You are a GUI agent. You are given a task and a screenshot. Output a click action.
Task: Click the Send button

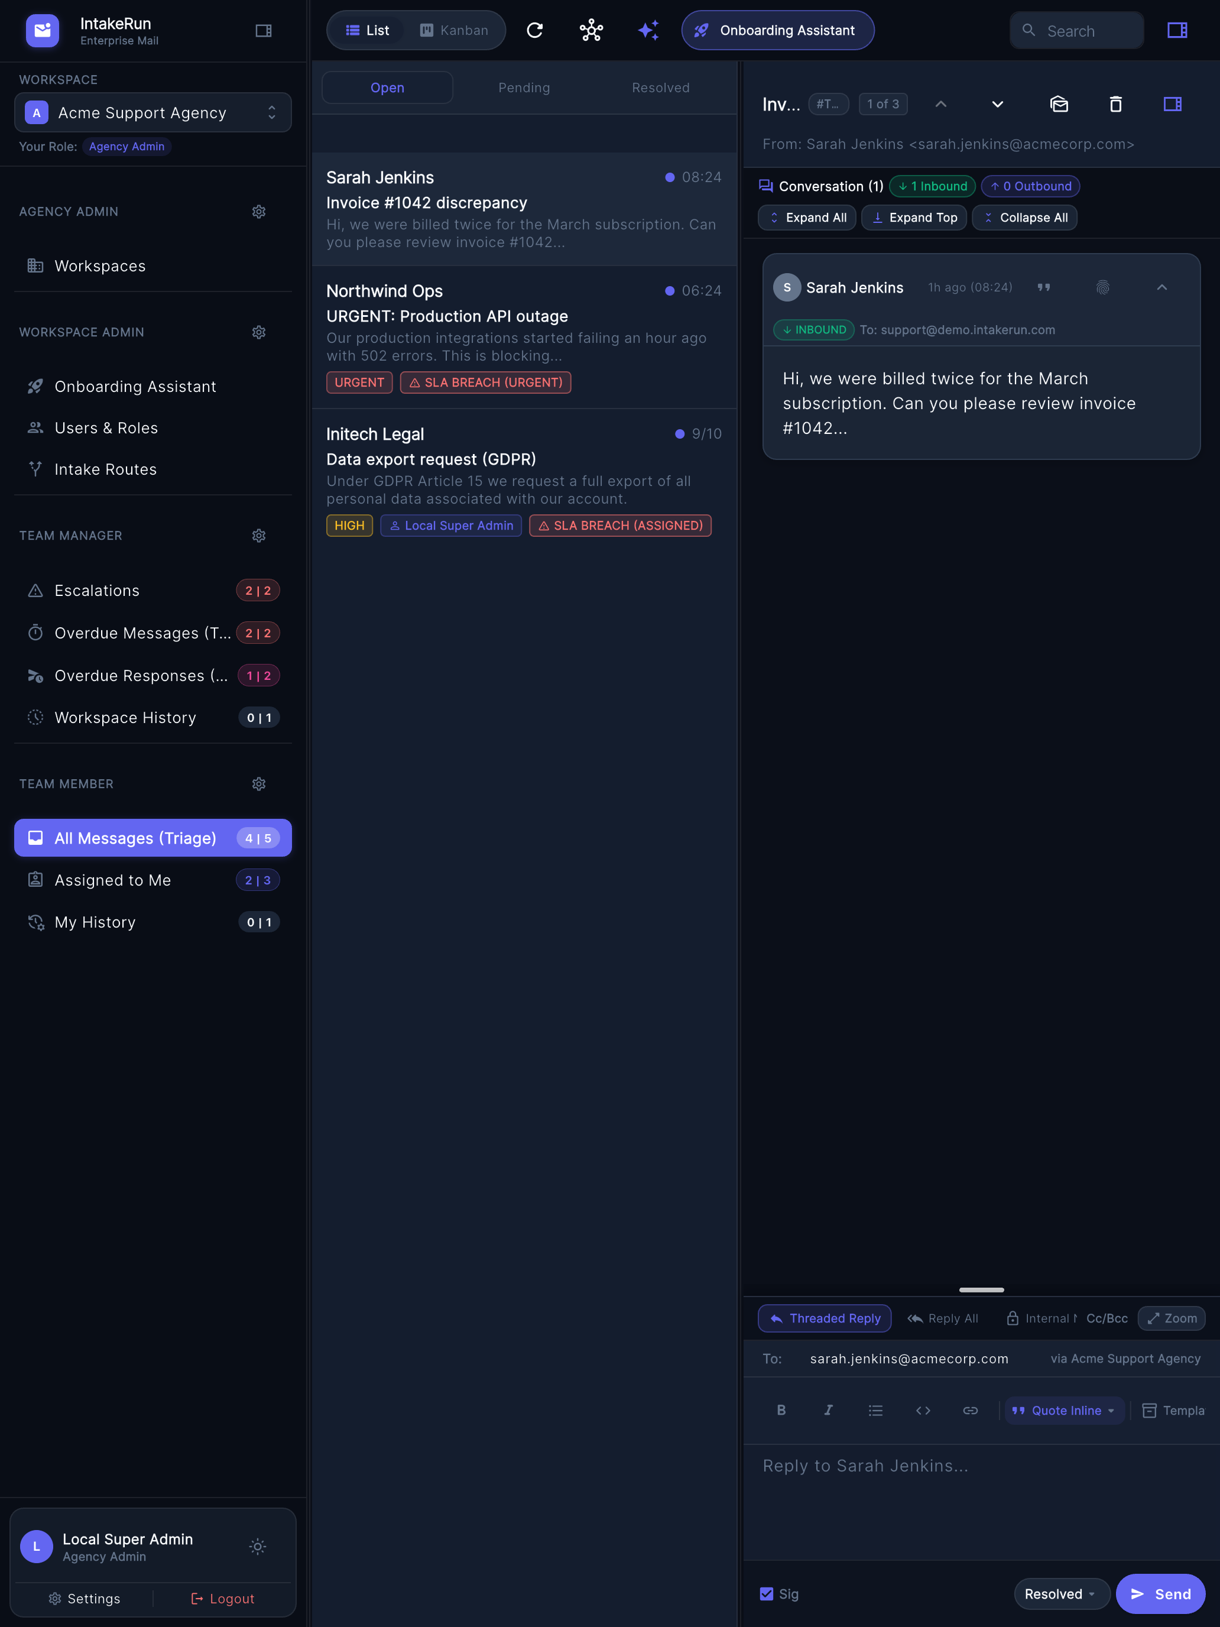coord(1160,1594)
